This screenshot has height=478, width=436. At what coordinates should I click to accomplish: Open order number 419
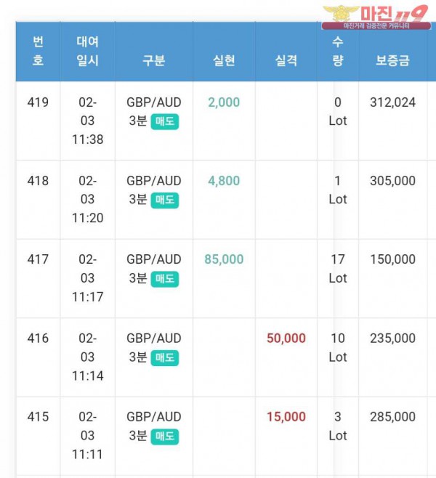click(x=38, y=102)
